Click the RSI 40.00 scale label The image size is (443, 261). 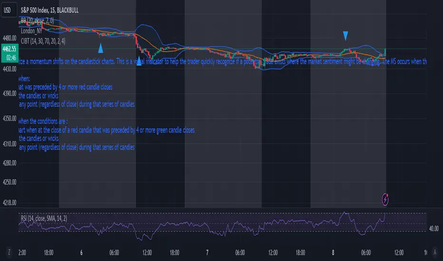pyautogui.click(x=433, y=229)
